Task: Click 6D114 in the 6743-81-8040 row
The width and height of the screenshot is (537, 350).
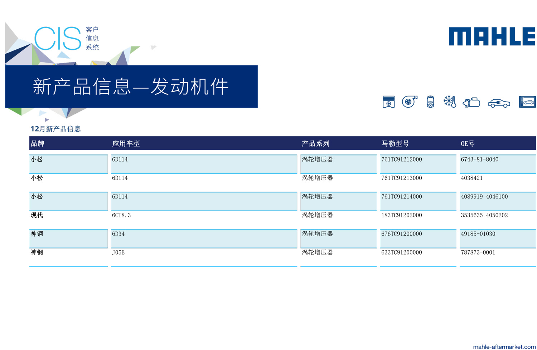Action: (120, 159)
